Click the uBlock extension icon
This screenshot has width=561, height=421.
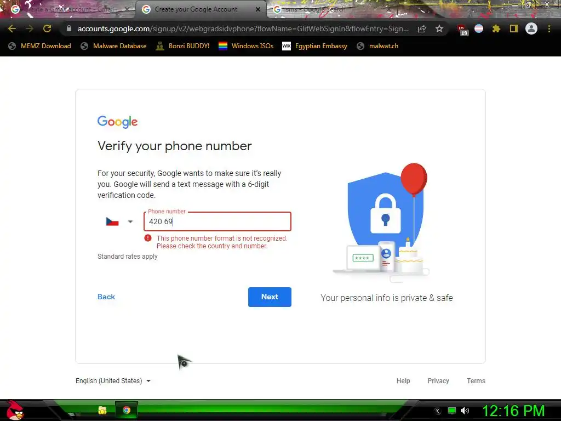[462, 30]
